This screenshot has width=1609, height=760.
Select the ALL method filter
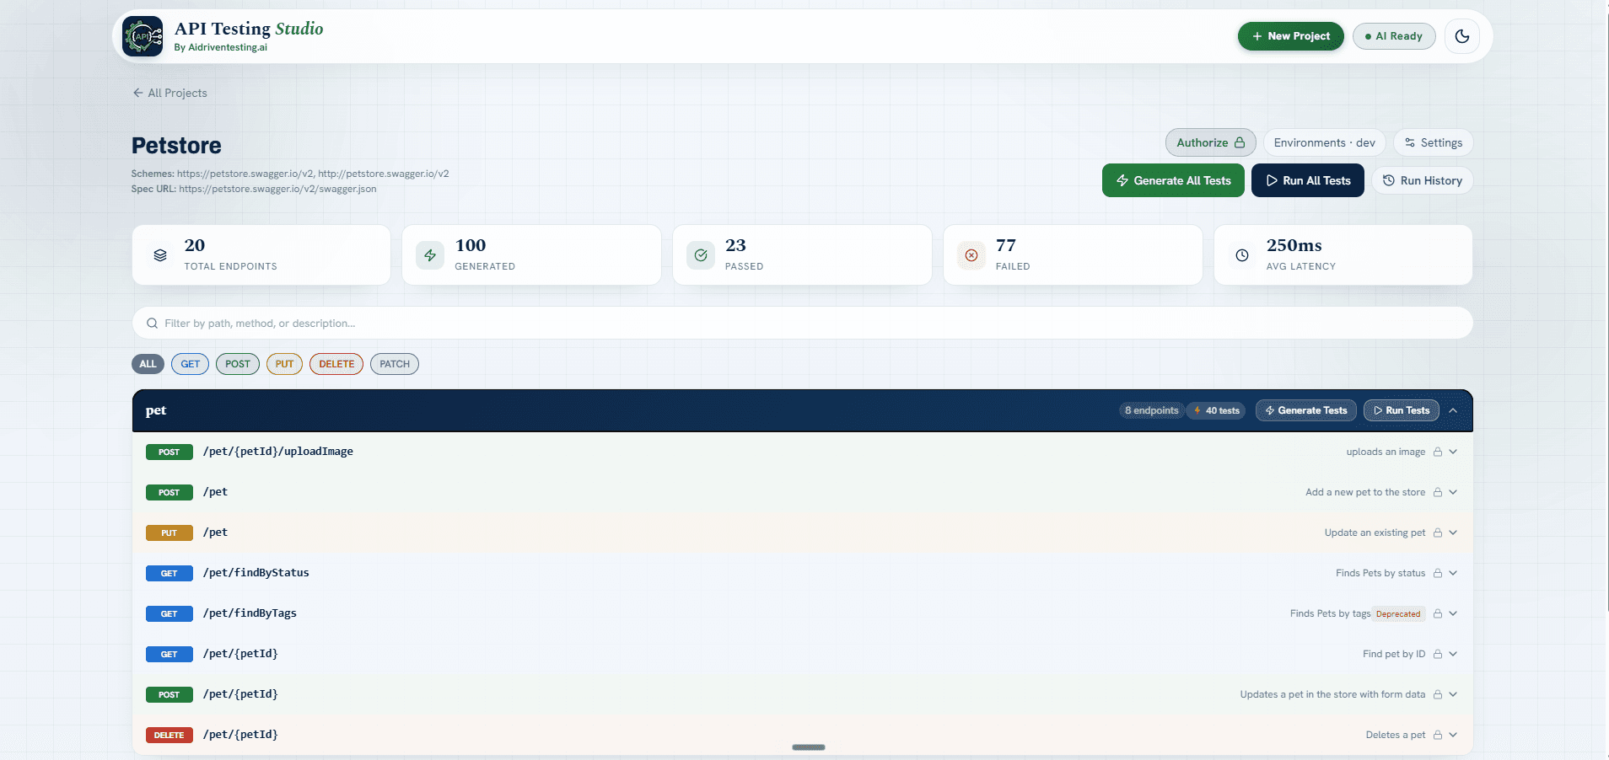click(148, 364)
